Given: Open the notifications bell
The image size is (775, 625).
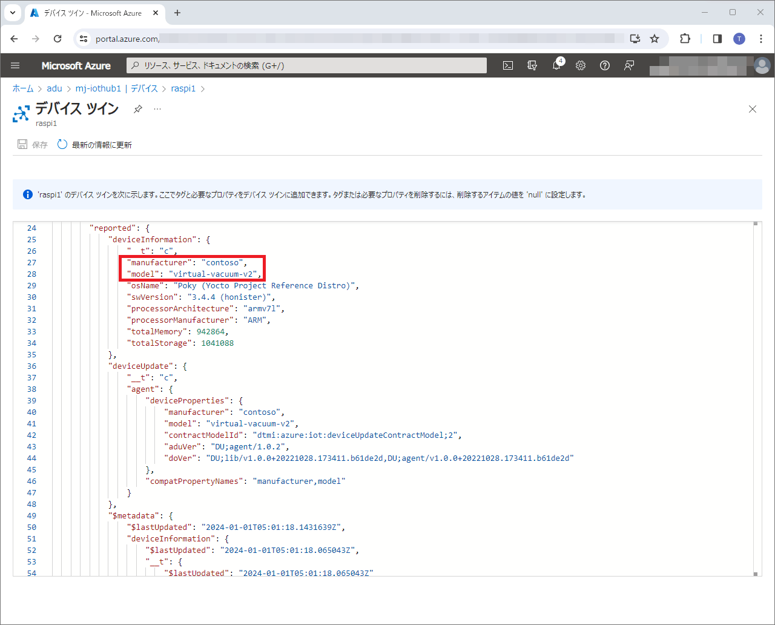Looking at the screenshot, I should coord(557,65).
